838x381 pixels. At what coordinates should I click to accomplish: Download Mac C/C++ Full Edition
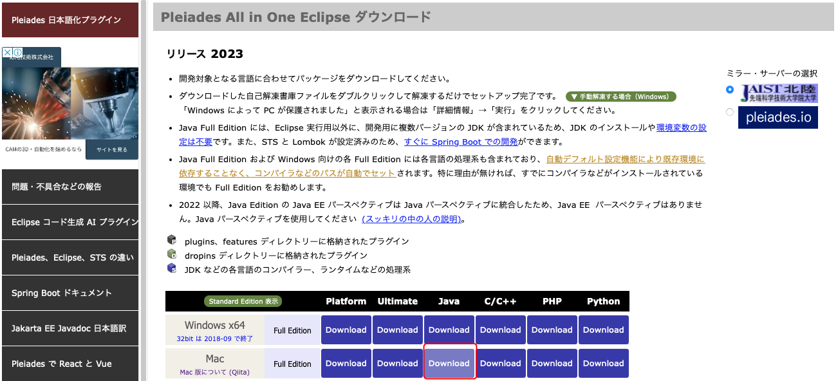point(501,364)
